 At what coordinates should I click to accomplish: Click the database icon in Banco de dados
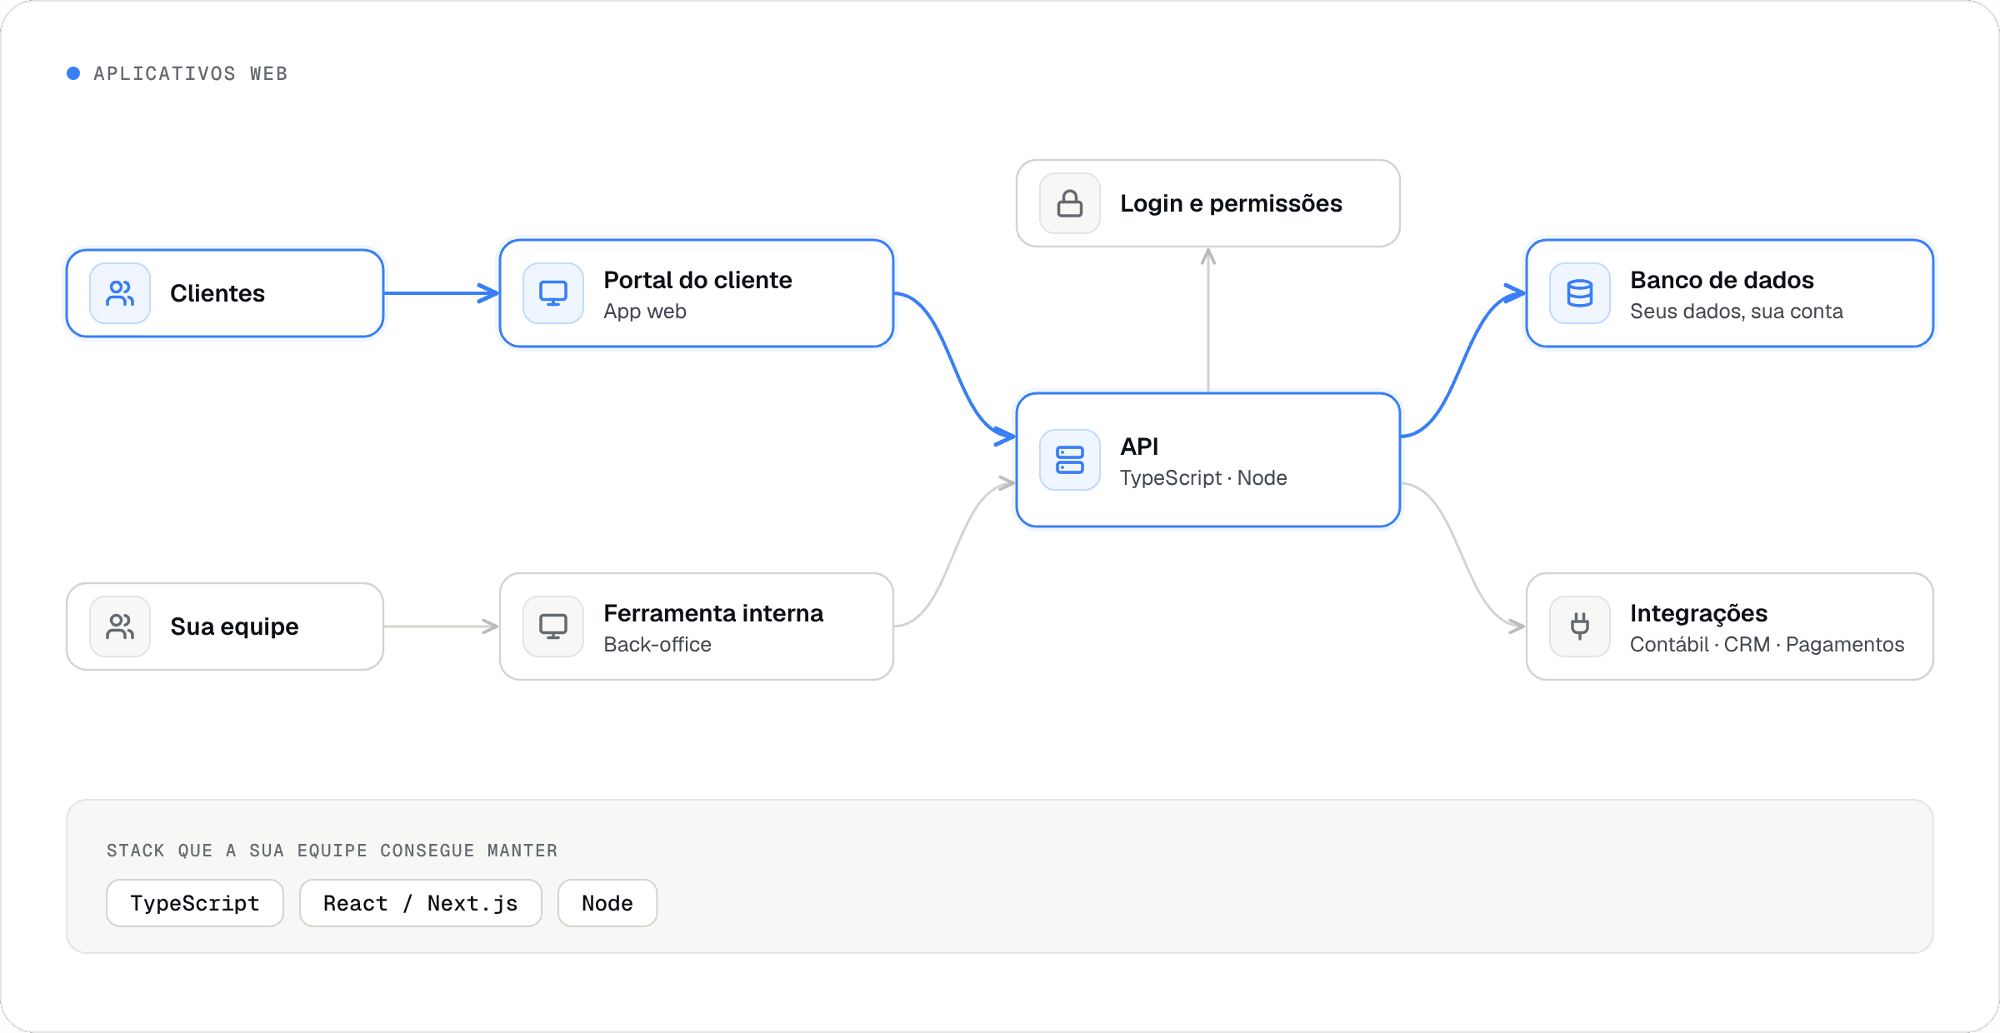coord(1580,293)
